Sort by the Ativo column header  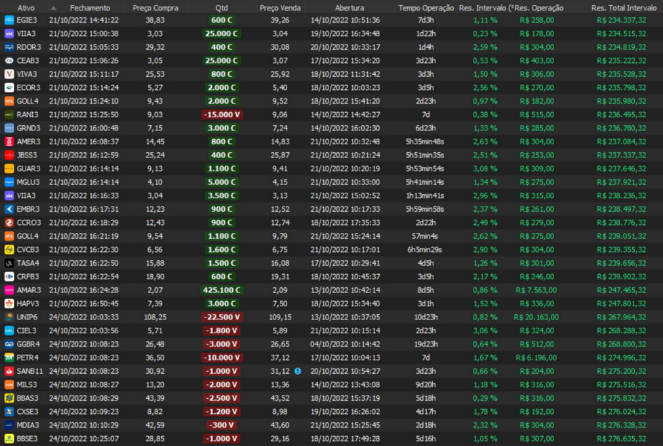tap(26, 8)
